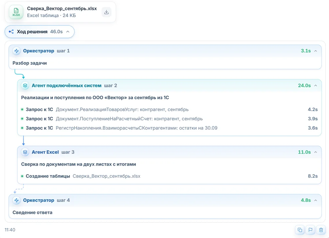Click the 24.0s duration of шаг 2
Screen dimensions: 329x238
[304, 86]
